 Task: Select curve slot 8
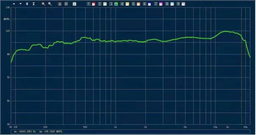pos(167,4)
